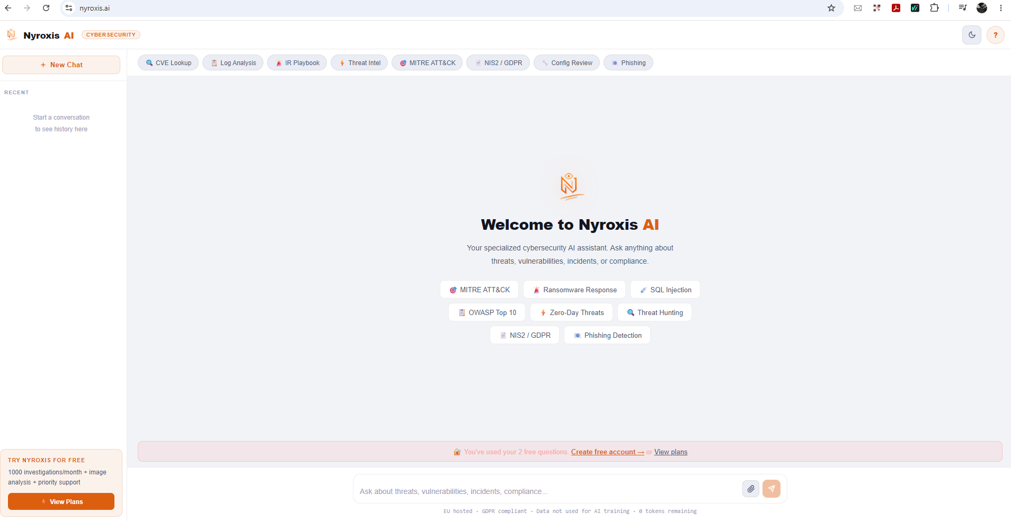1011x521 pixels.
Task: Choose the Threat Hunting suggestion
Action: coord(655,312)
